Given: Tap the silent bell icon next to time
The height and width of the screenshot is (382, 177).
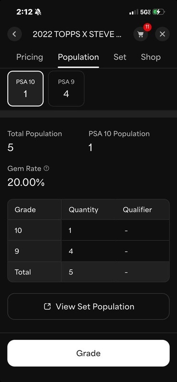Looking at the screenshot, I should coord(38,11).
